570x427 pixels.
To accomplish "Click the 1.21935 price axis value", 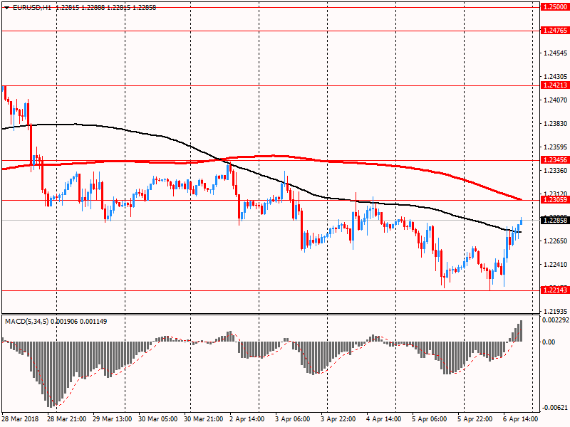I will tap(555, 312).
